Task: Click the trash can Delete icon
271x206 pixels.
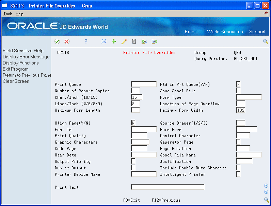Action: tap(134, 41)
